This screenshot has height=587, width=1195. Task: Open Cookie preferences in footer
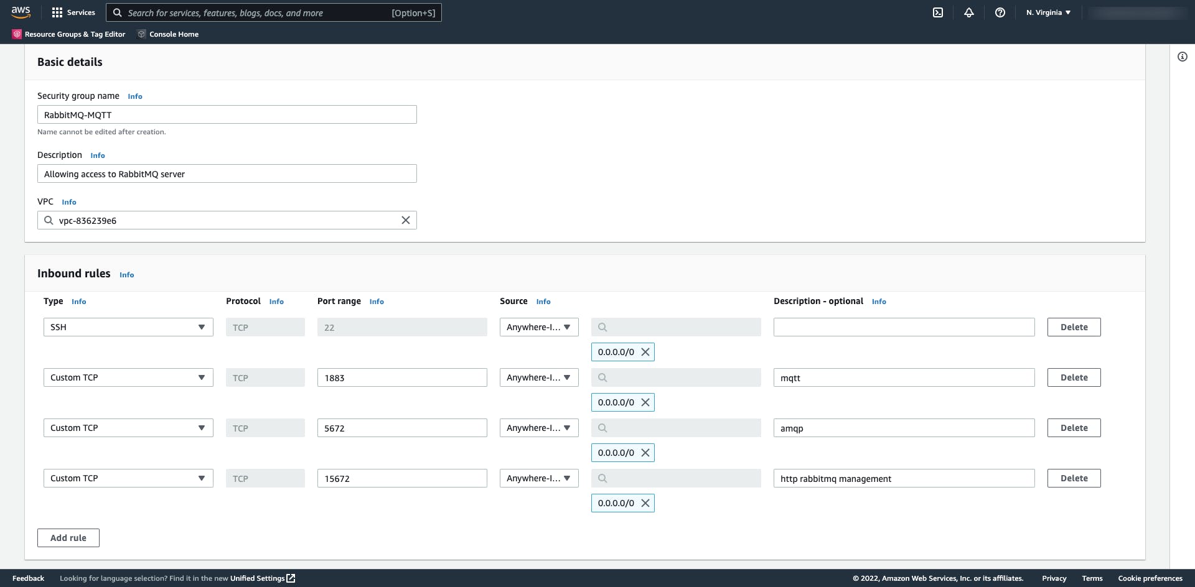point(1150,578)
